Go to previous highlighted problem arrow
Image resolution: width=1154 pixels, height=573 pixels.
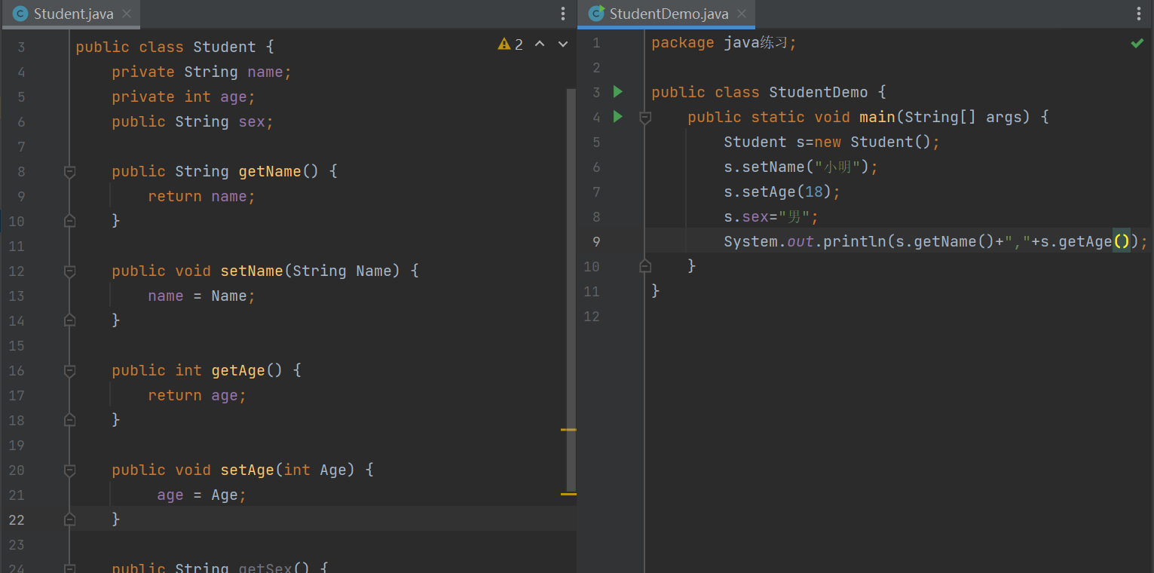(x=540, y=44)
